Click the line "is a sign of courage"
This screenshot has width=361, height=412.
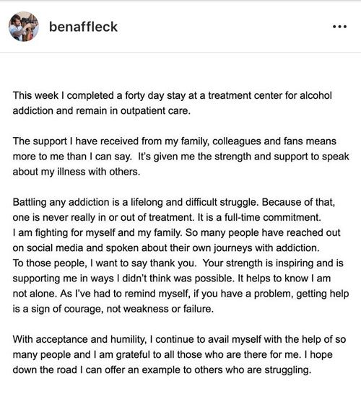point(113,309)
